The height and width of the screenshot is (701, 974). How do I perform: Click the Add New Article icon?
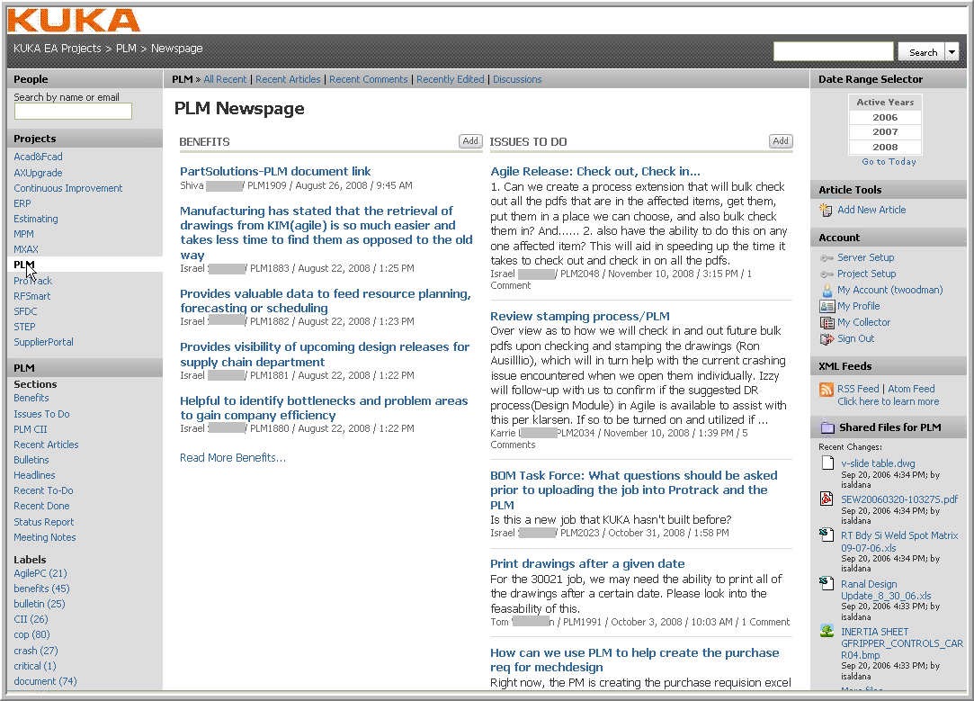coord(826,210)
